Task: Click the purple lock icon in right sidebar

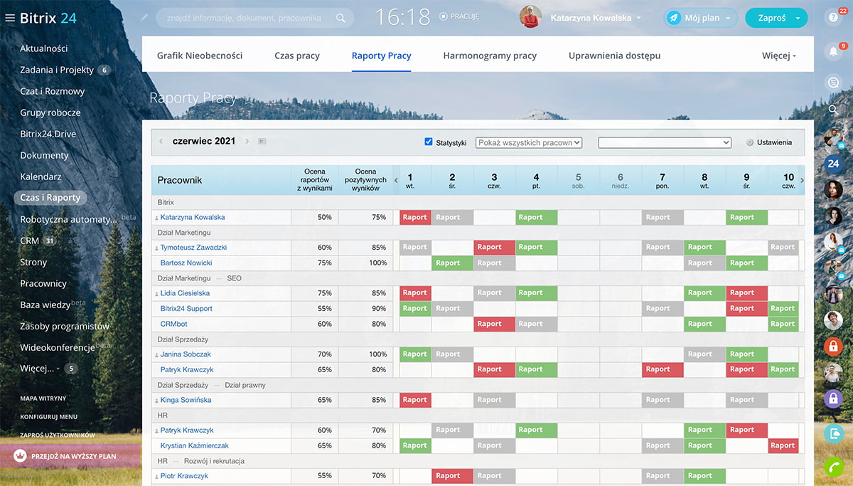Action: pos(833,398)
